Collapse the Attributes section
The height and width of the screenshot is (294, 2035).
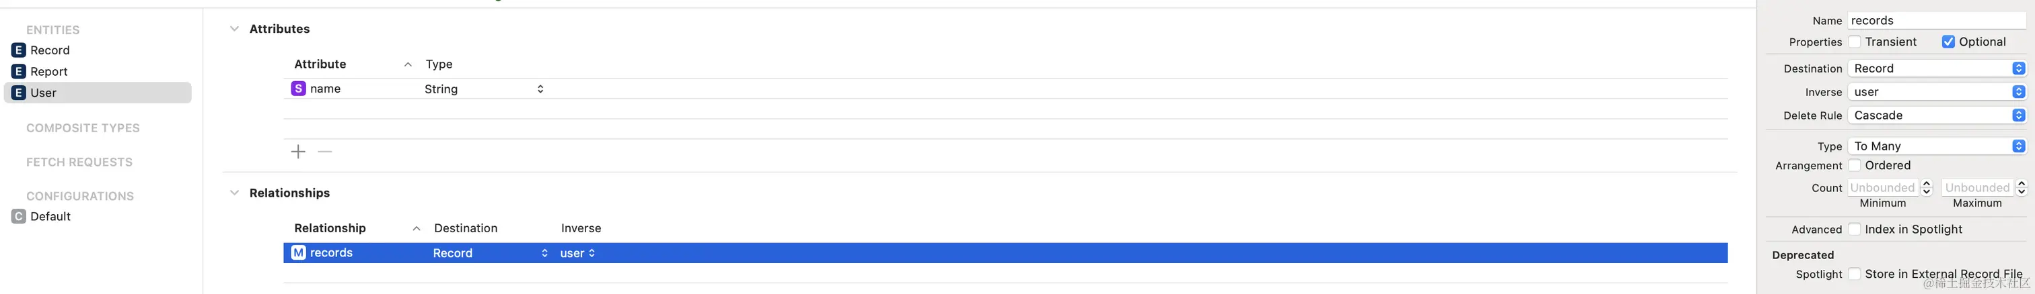coord(234,29)
